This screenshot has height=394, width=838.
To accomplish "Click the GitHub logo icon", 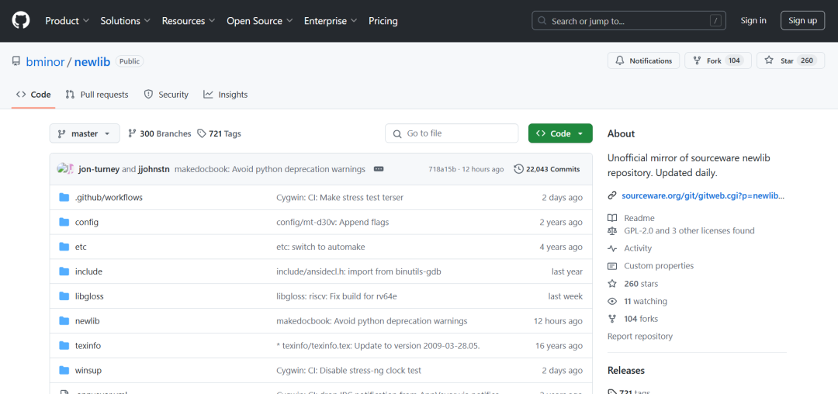I will pyautogui.click(x=21, y=21).
